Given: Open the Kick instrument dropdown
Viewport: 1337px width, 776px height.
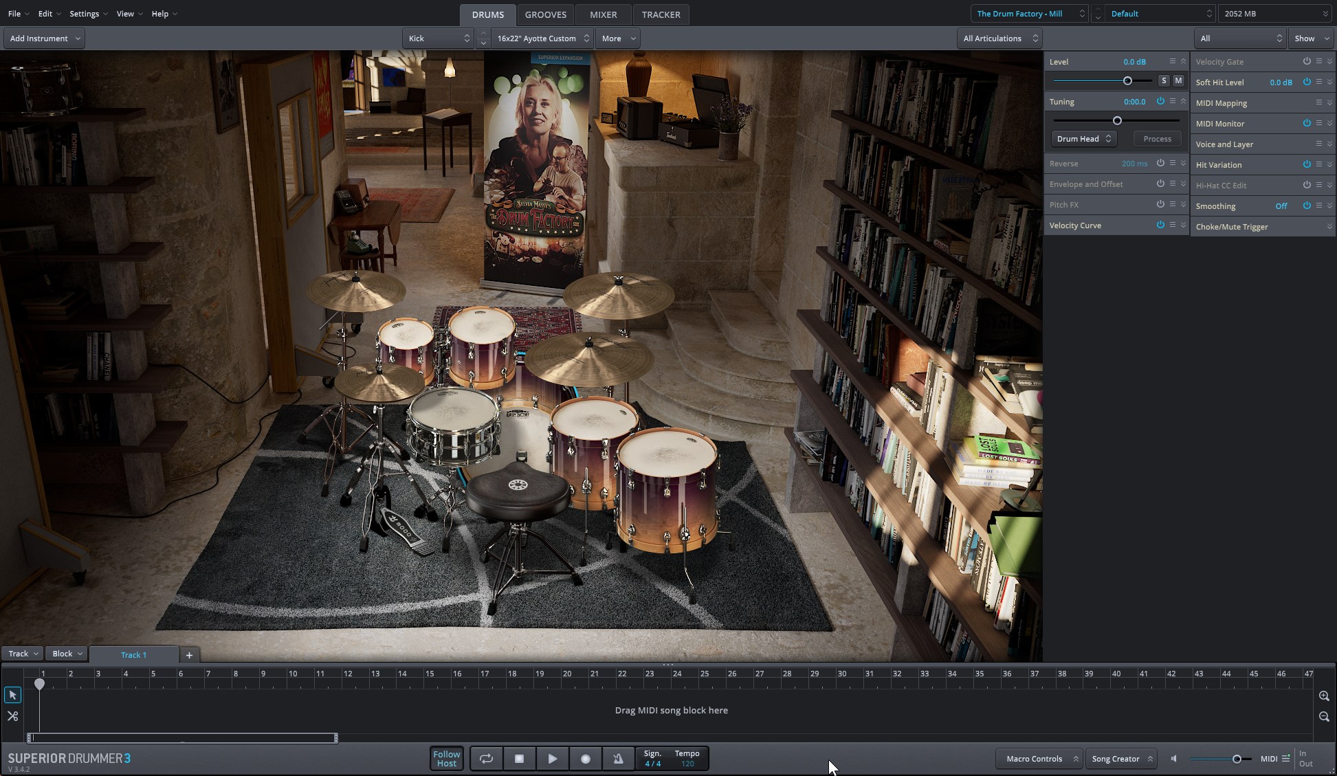Looking at the screenshot, I should (x=438, y=38).
